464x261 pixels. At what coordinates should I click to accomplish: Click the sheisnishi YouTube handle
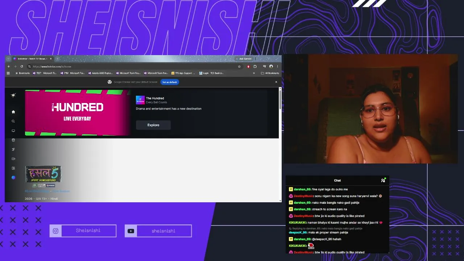coord(163,231)
